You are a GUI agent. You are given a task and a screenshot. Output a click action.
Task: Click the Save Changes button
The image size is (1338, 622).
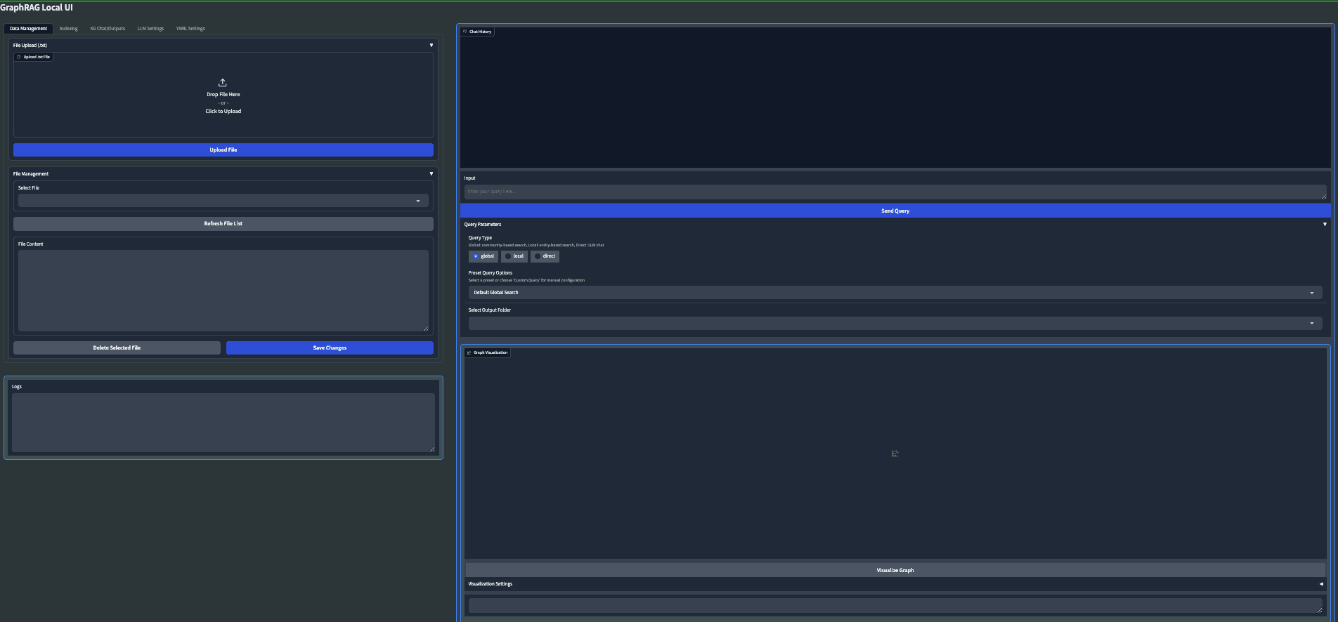click(x=330, y=348)
